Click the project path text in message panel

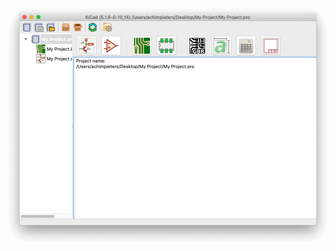coord(135,67)
